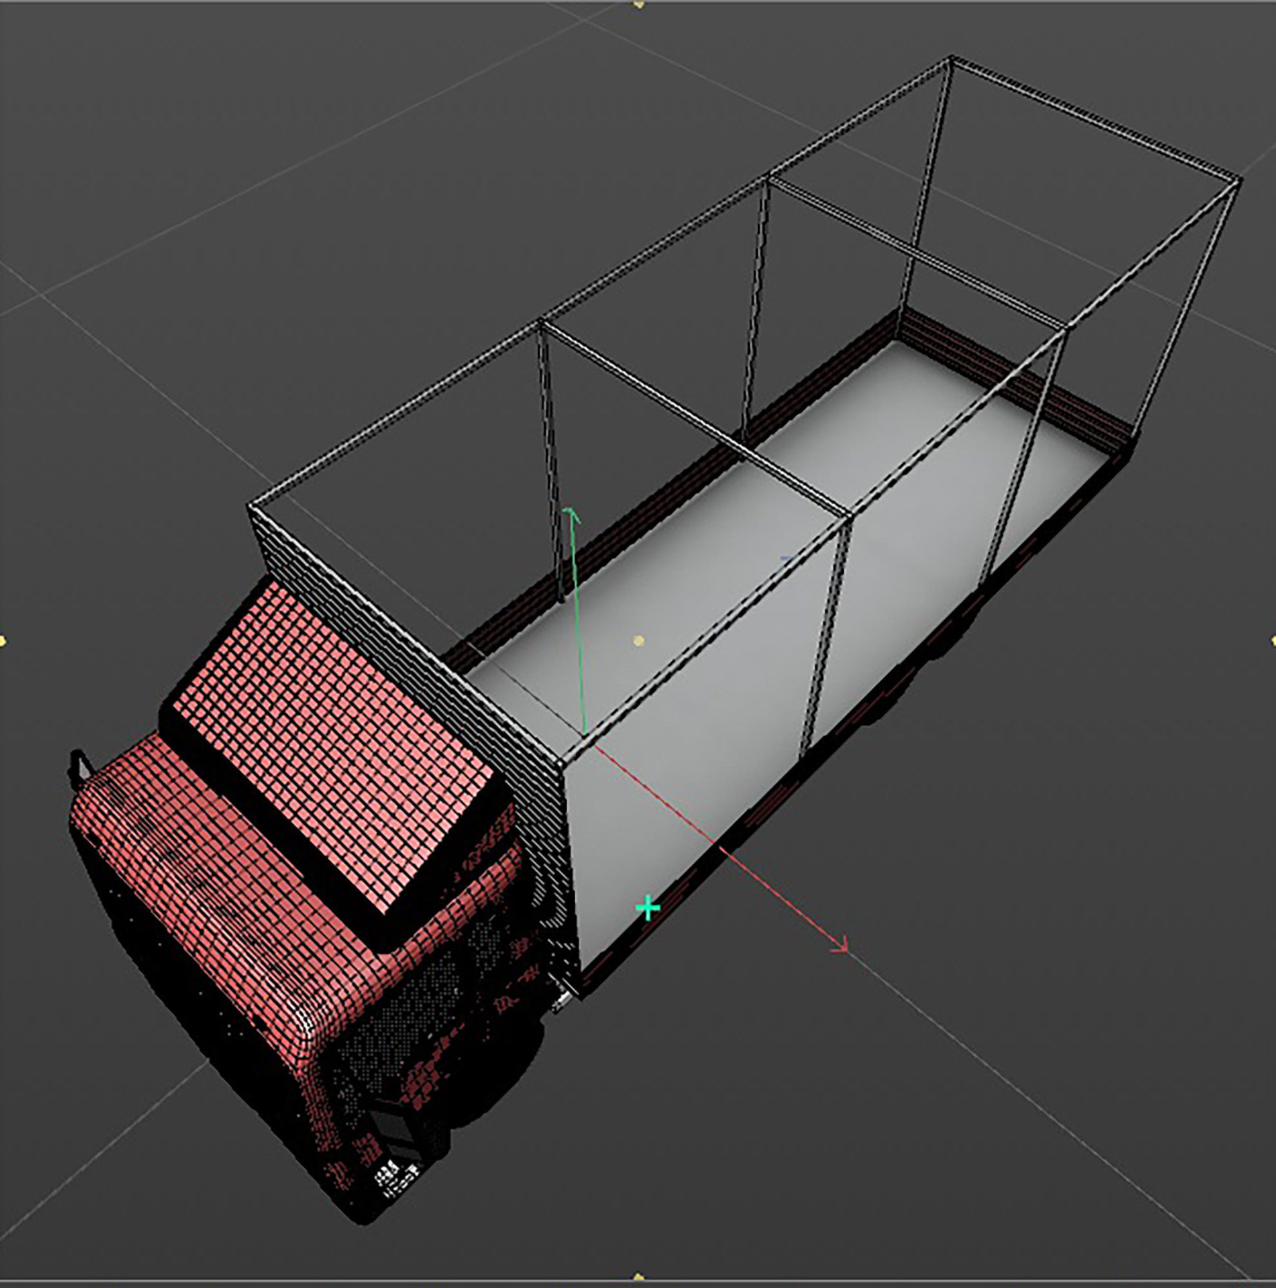This screenshot has height=1288, width=1276.
Task: Click the cyan plus marker on truck bed
Action: point(647,908)
